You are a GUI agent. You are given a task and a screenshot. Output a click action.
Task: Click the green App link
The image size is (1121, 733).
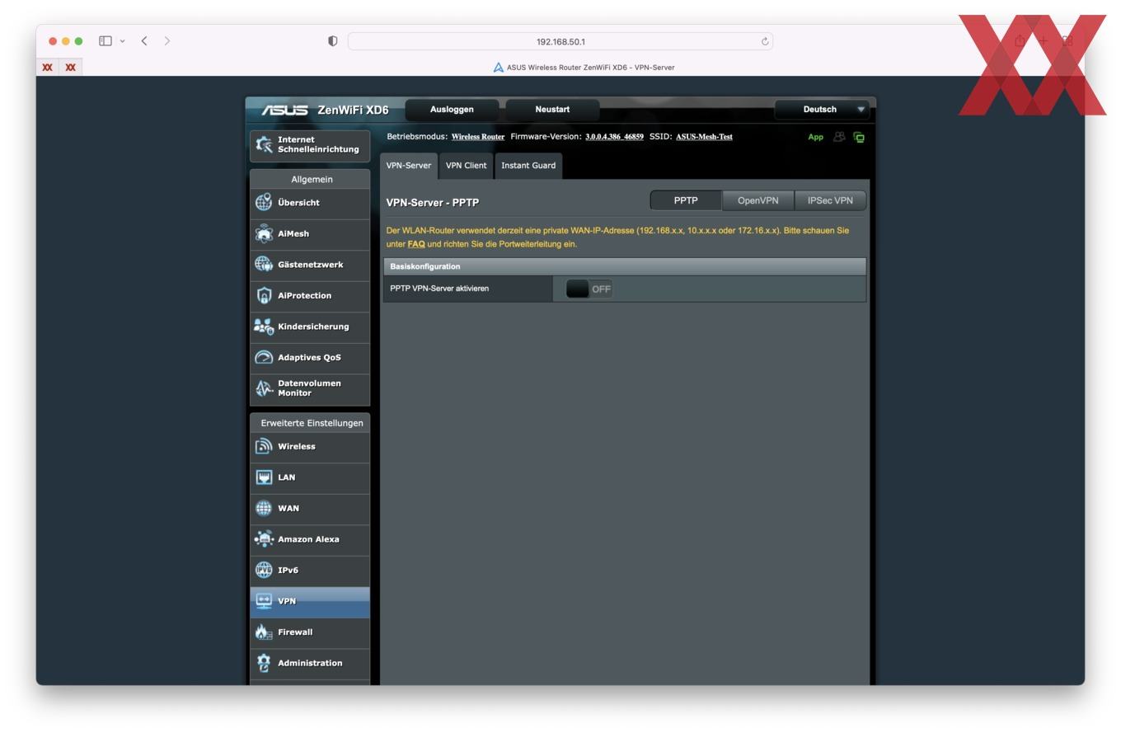pos(815,137)
